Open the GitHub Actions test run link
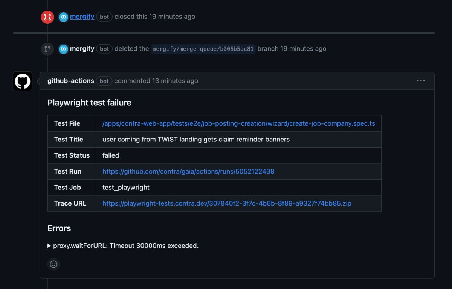452x289 pixels. pyautogui.click(x=188, y=171)
